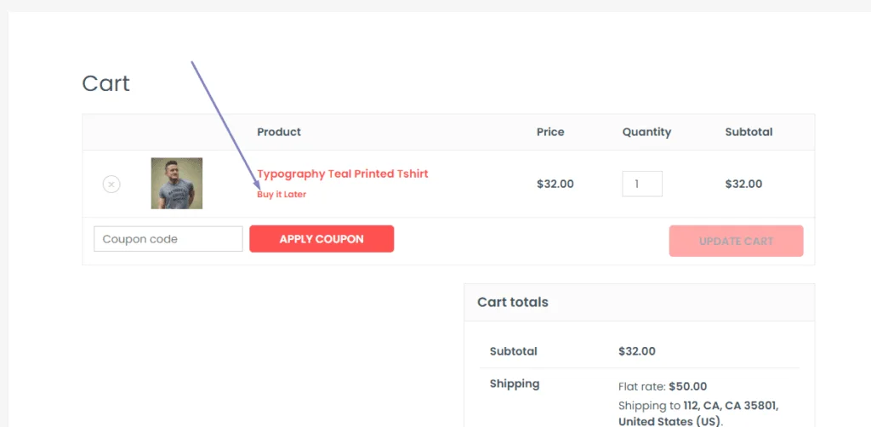Select the Price column header
This screenshot has height=427, width=871.
550,132
